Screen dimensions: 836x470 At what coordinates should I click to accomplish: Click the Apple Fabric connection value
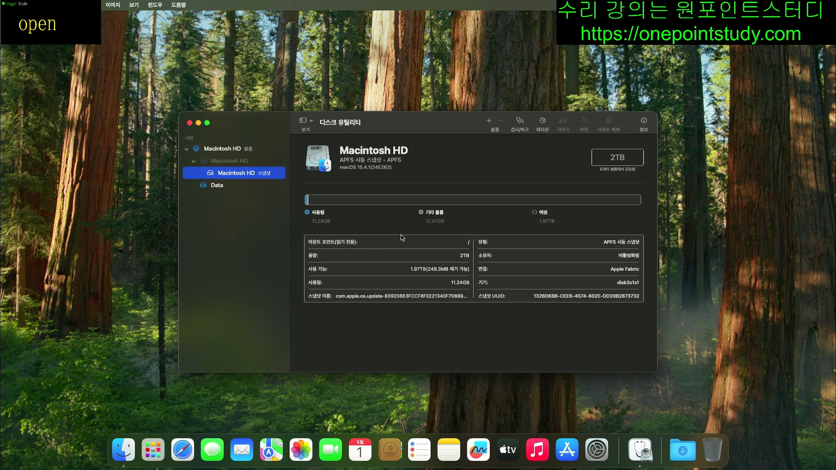(624, 269)
